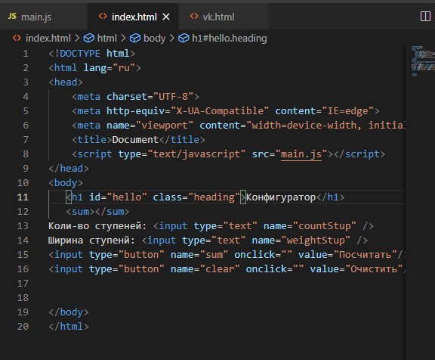Viewport: 435px width, 360px height.
Task: Click the "X-UA-Compatible" string
Action: point(220,111)
